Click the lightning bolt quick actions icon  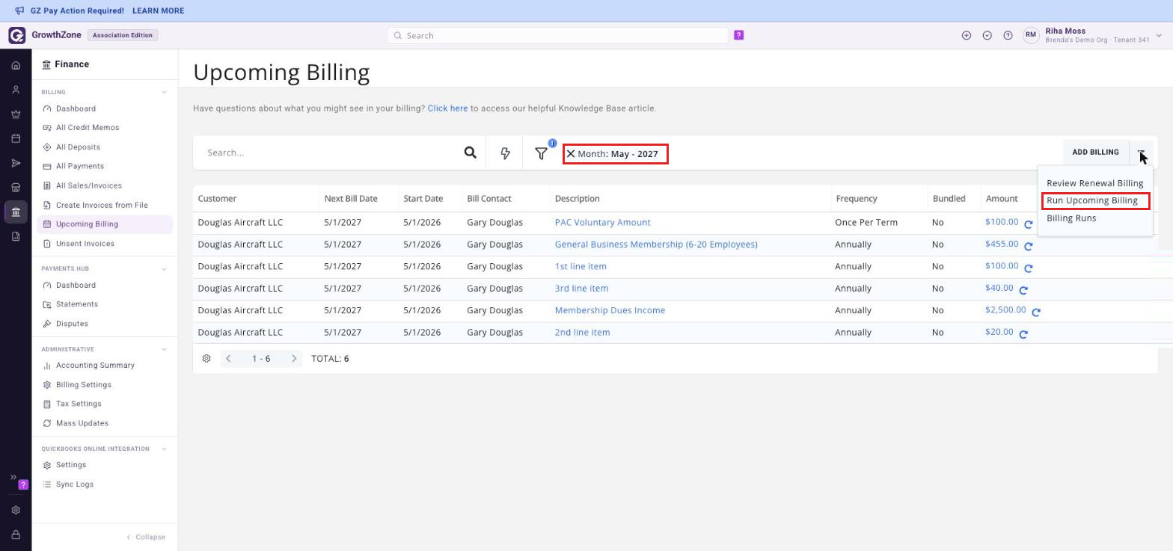tap(505, 153)
